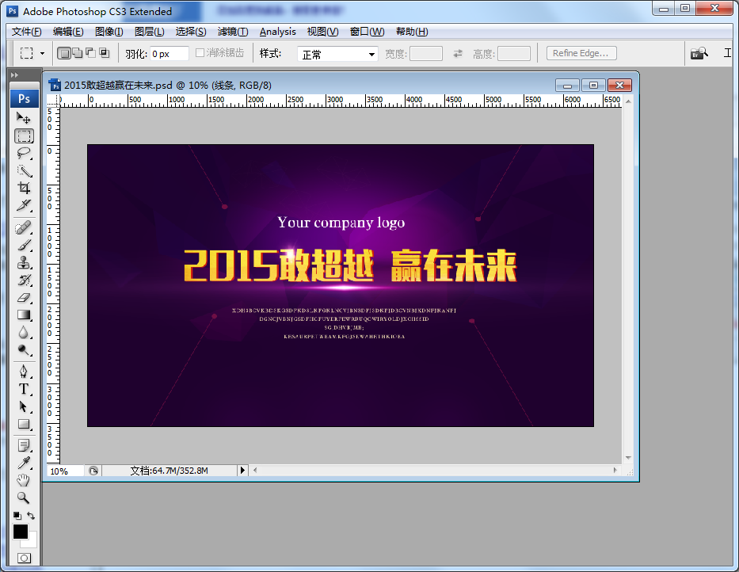This screenshot has width=739, height=572.
Task: Select the Eyedropper tool
Action: 24,463
